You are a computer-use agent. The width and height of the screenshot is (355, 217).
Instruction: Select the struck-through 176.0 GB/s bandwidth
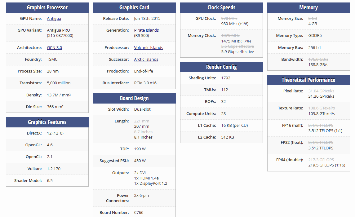(x=318, y=59)
